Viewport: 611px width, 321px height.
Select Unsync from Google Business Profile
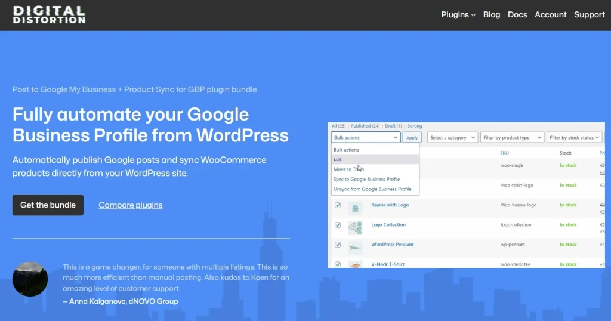coord(375,189)
